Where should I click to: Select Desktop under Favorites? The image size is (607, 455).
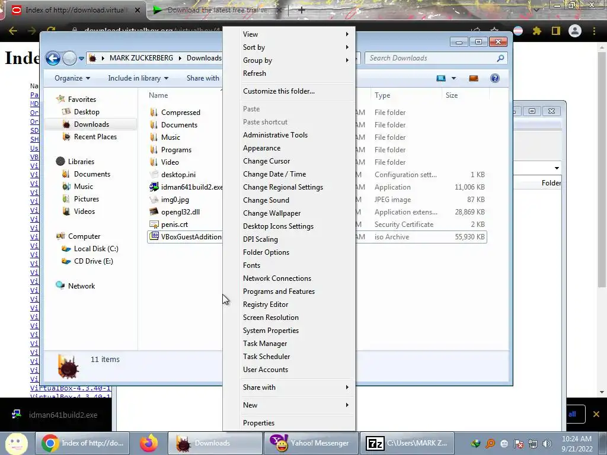[87, 112]
